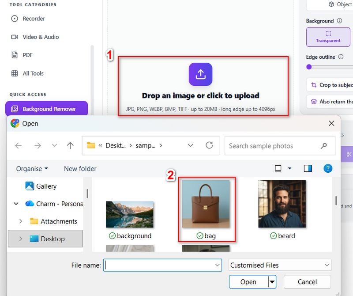Viewport: 353px width, 296px height.
Task: Click the purple upload arrow icon
Action: [x=200, y=74]
